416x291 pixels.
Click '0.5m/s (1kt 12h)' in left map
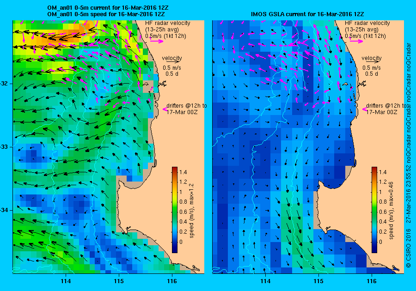point(165,36)
